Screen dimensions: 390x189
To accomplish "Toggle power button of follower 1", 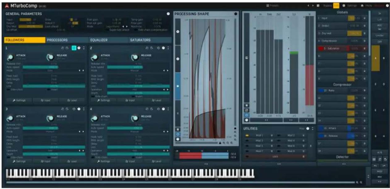I will coord(74,48).
